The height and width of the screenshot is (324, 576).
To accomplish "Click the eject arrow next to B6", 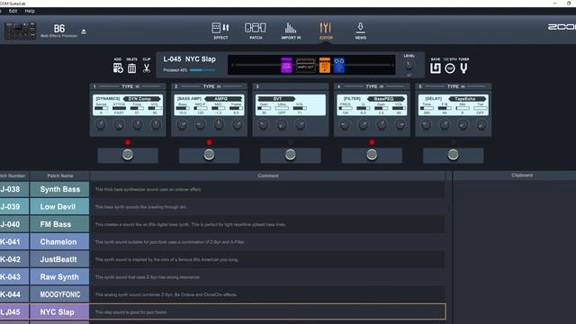I will point(84,31).
